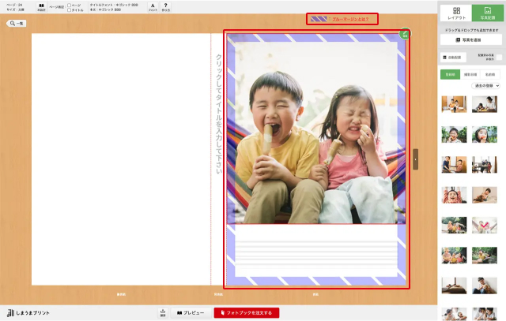Screen dimensions: 506x321
Task: Sort photos by 撮影日順 tab
Action: [x=470, y=74]
